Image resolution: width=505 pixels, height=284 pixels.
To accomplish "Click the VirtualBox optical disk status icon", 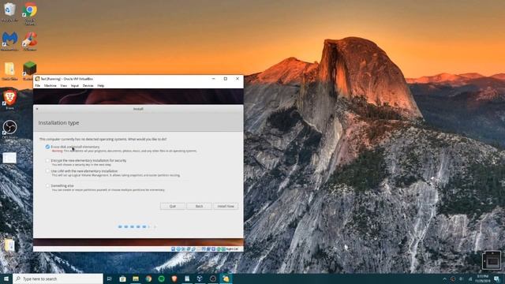I will pos(178,249).
